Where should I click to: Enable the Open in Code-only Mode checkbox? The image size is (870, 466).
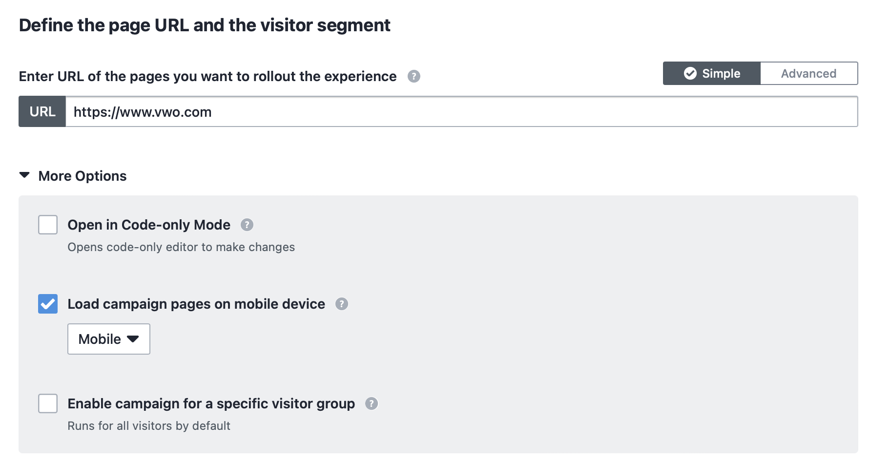click(x=48, y=225)
